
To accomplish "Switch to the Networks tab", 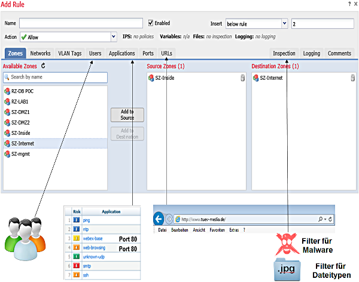I will click(40, 53).
